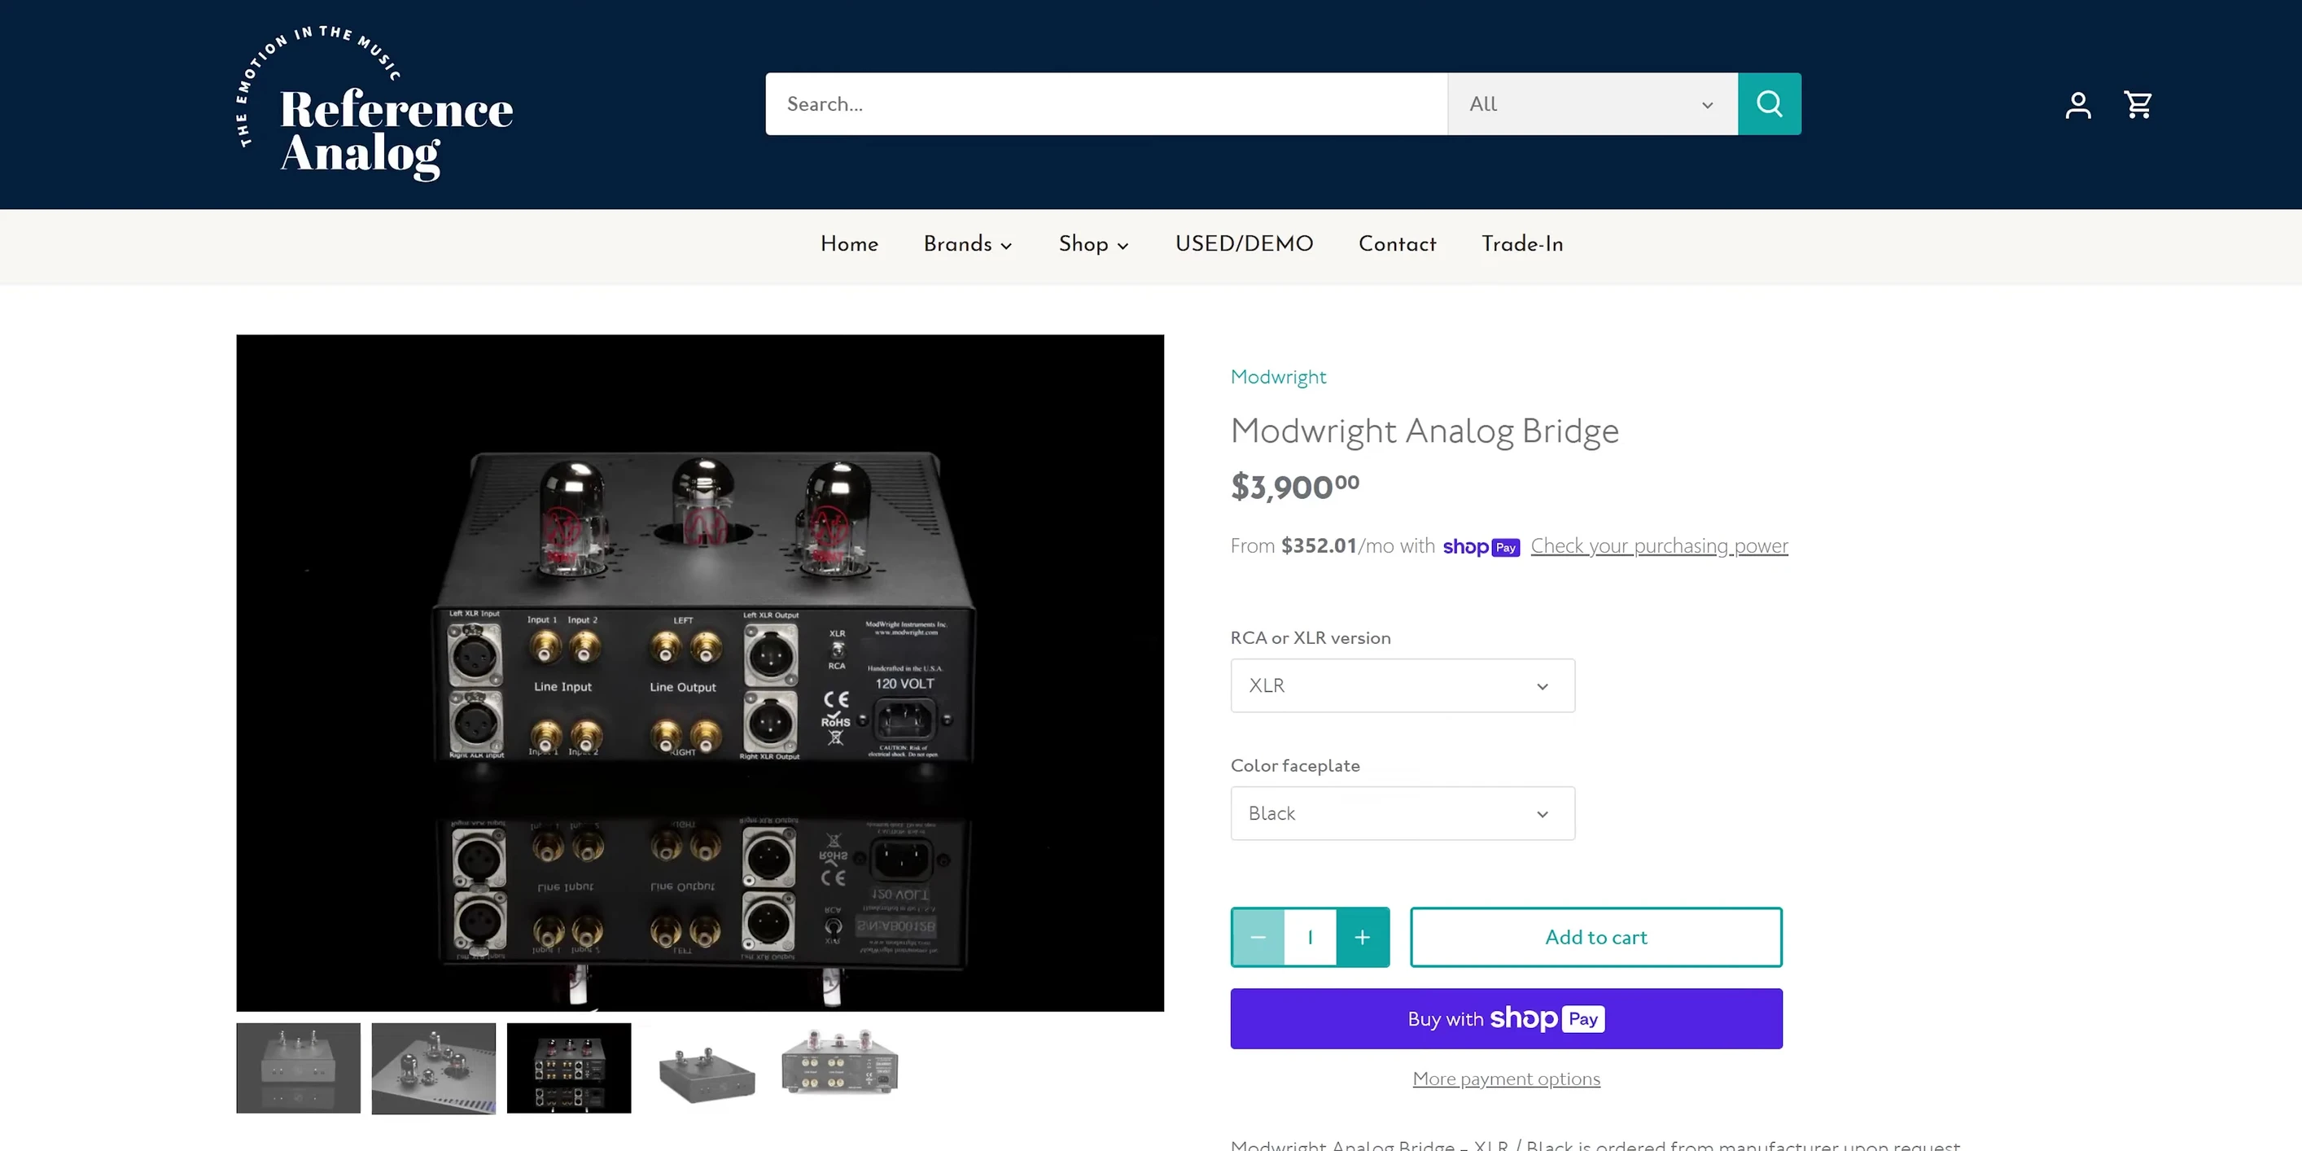2302x1151 pixels.
Task: Buy with Shop Pay button
Action: click(1506, 1019)
